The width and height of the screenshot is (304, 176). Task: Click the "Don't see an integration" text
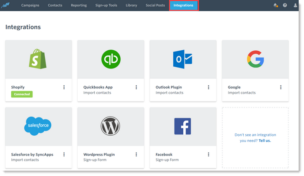[255, 135]
